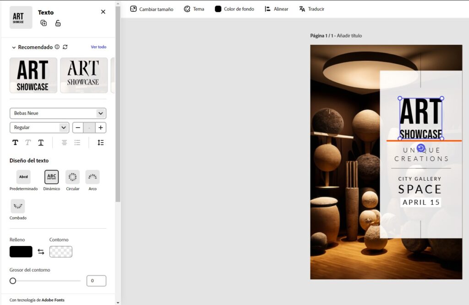Toggle bold text formatting
This screenshot has height=305, width=469.
coord(15,143)
